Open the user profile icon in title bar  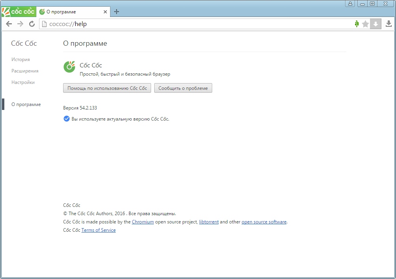pyautogui.click(x=350, y=4)
